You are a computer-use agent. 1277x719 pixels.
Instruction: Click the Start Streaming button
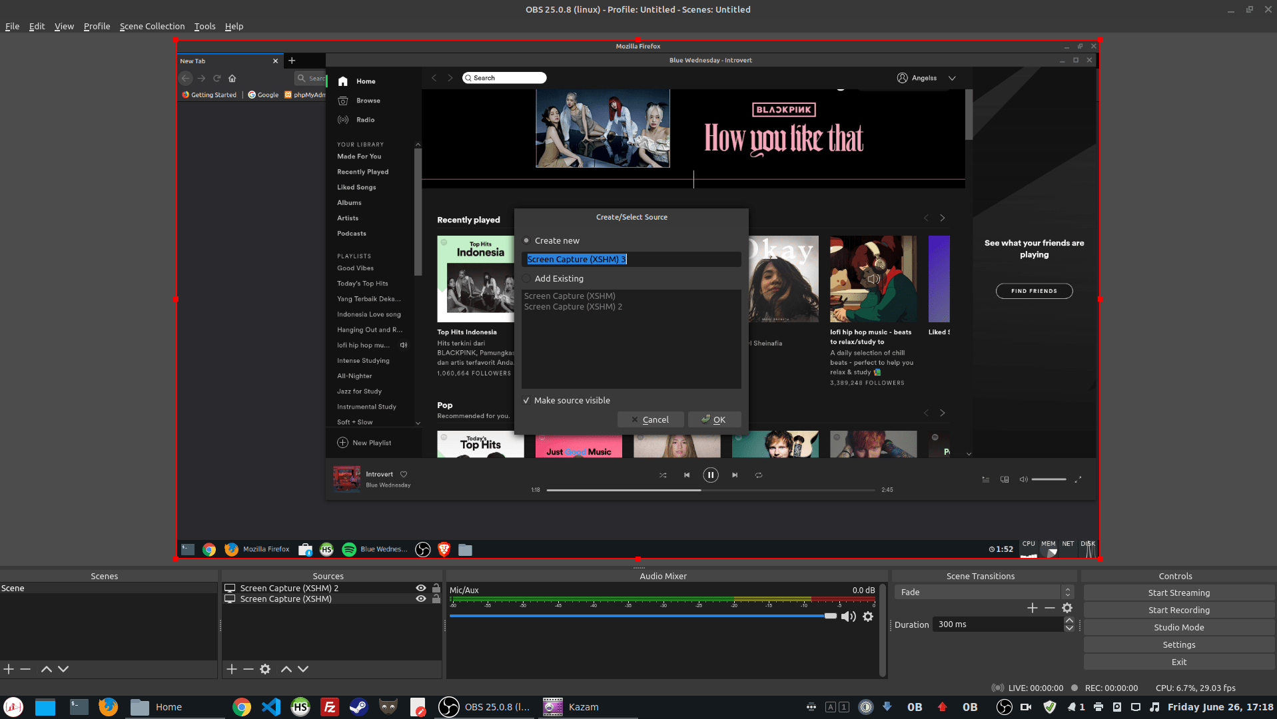pyautogui.click(x=1179, y=593)
